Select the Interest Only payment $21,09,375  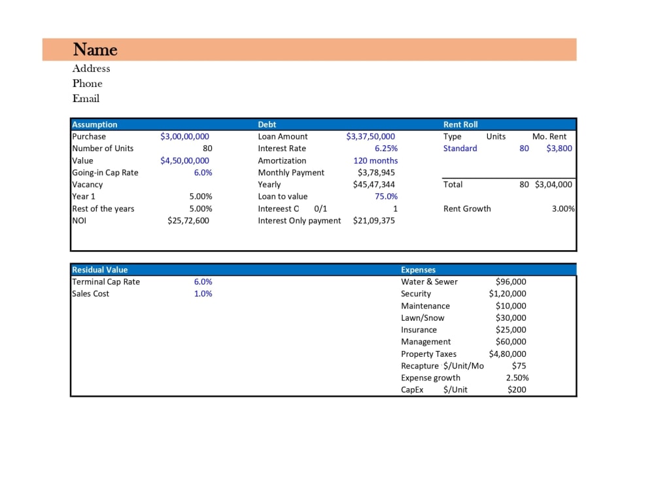point(374,221)
